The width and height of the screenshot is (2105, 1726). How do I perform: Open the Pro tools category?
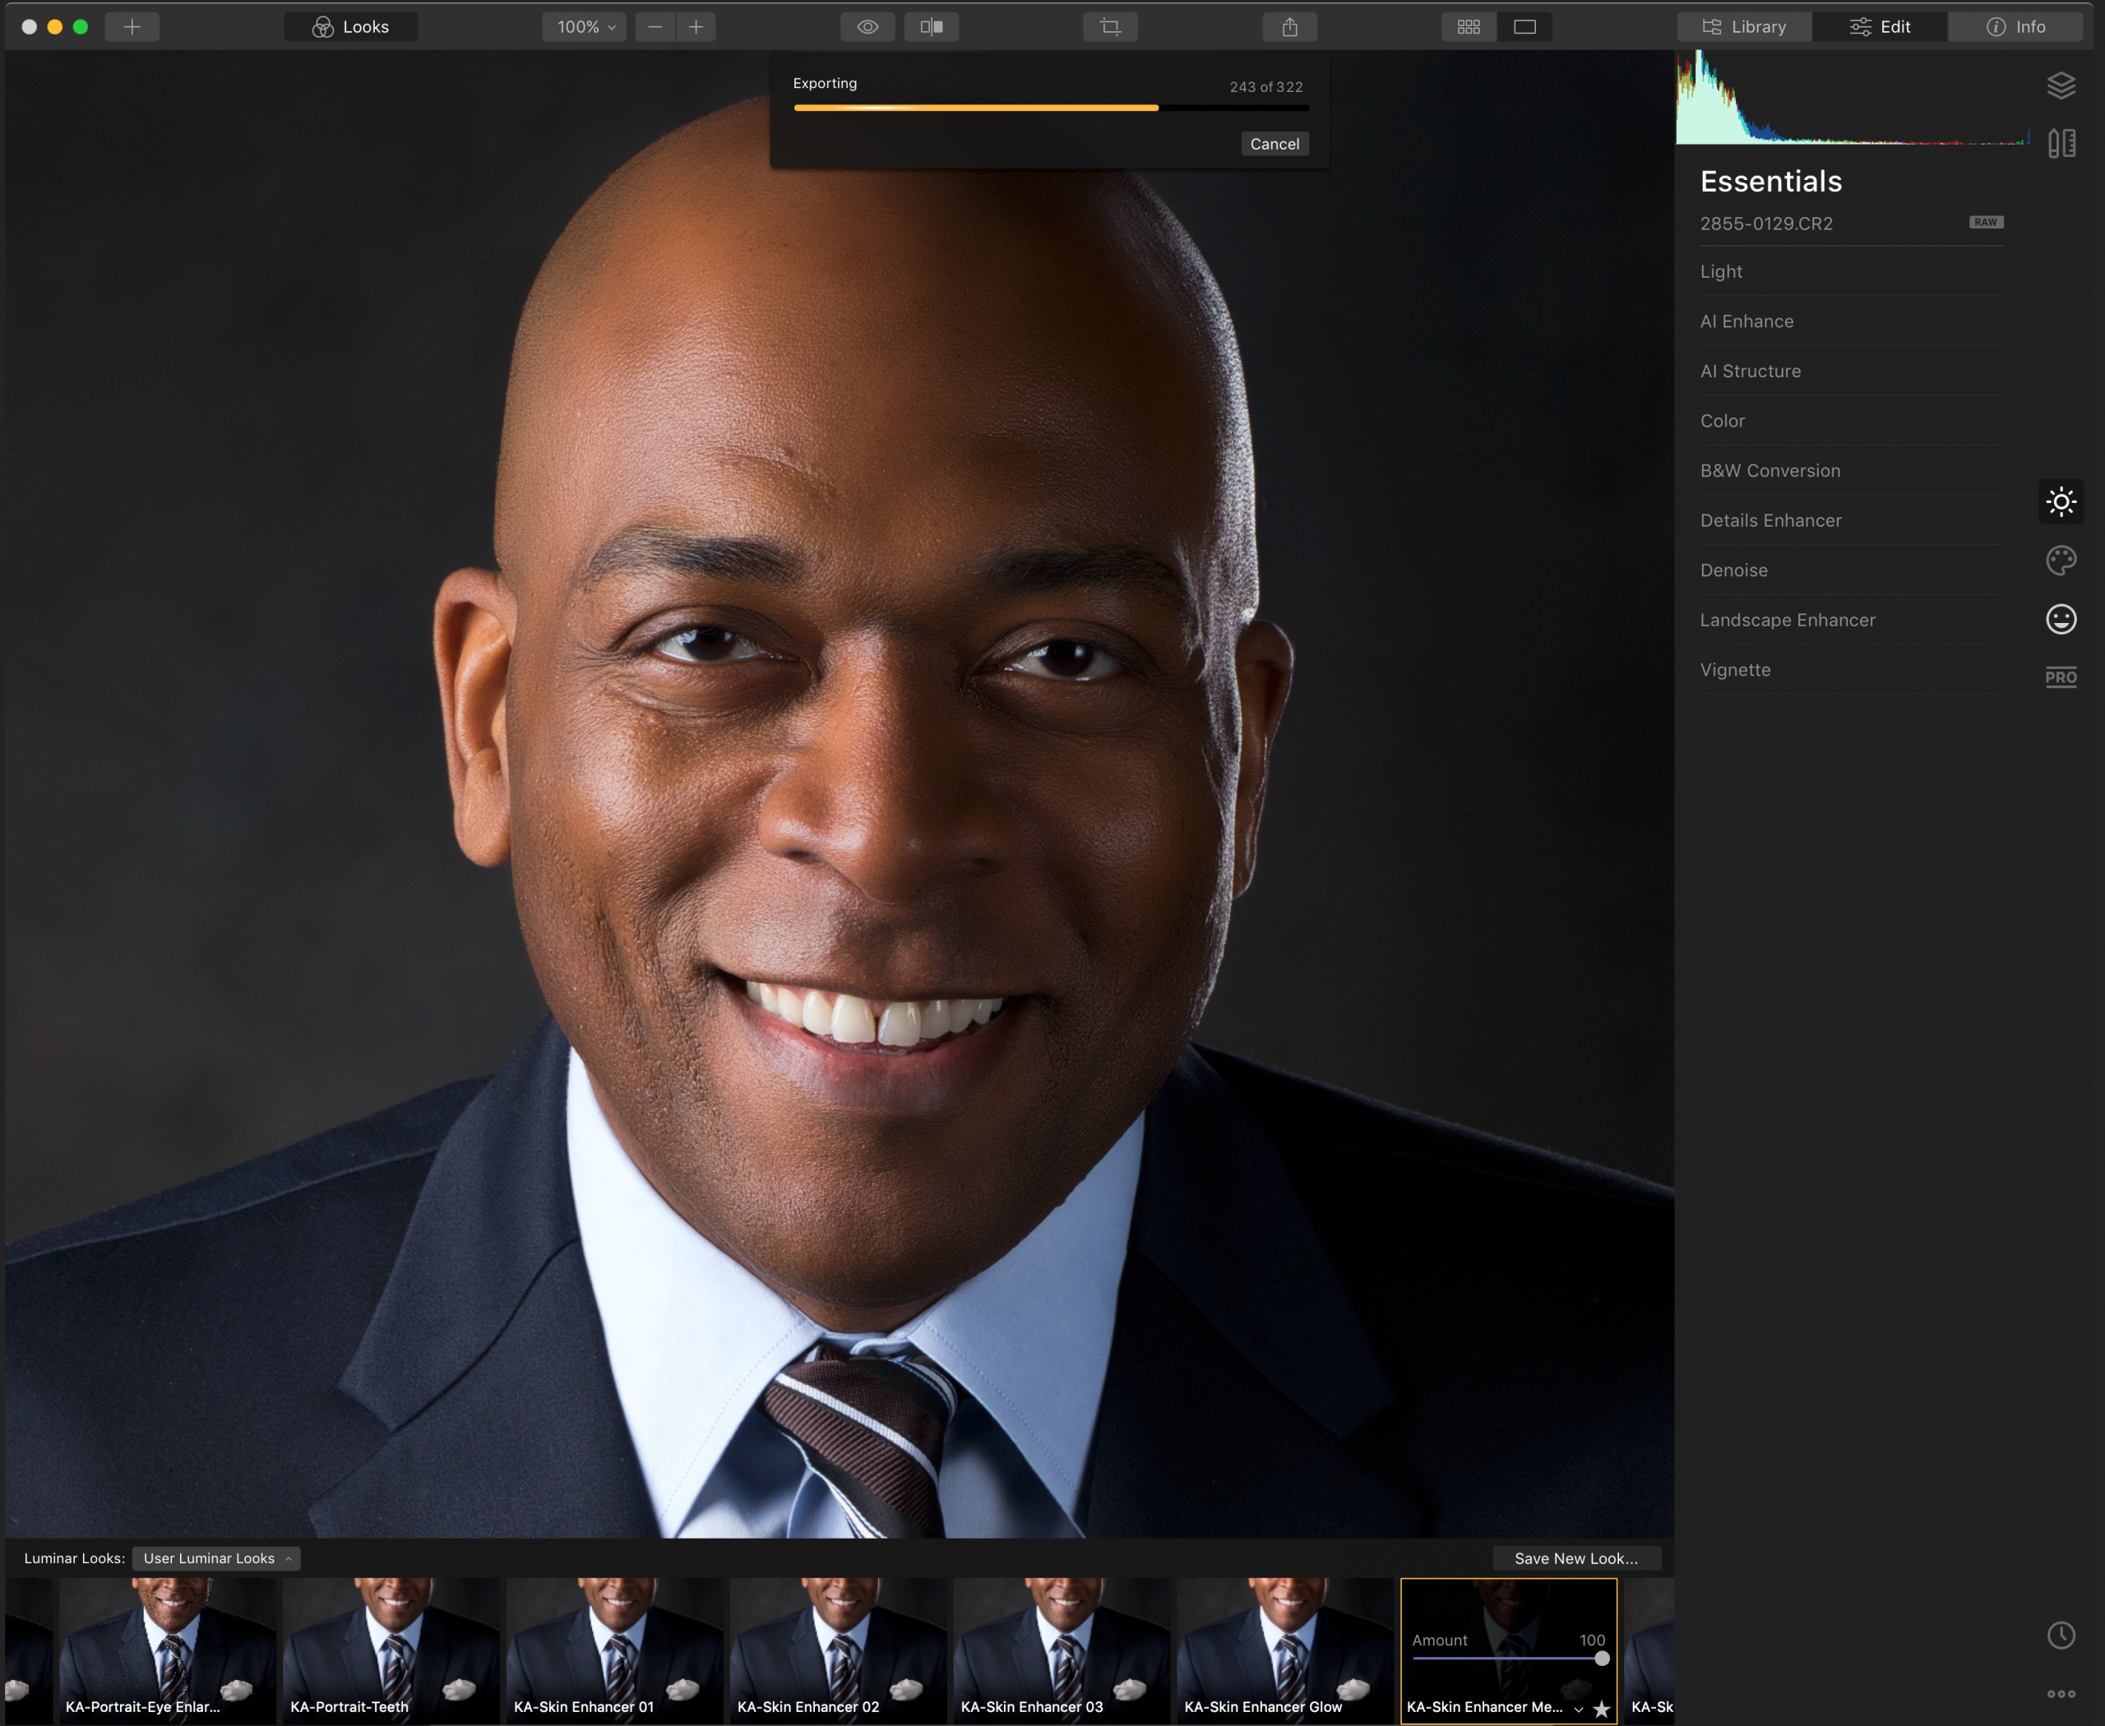[x=2061, y=677]
